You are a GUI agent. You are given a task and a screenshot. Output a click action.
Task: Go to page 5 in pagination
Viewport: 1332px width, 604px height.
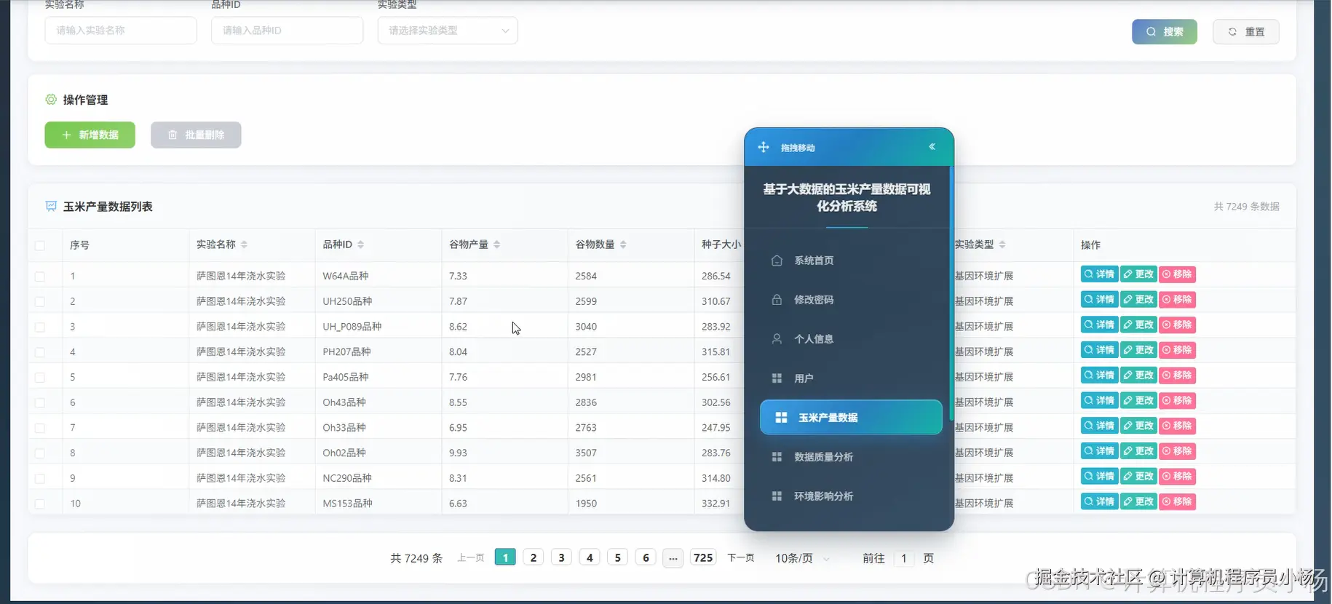618,557
